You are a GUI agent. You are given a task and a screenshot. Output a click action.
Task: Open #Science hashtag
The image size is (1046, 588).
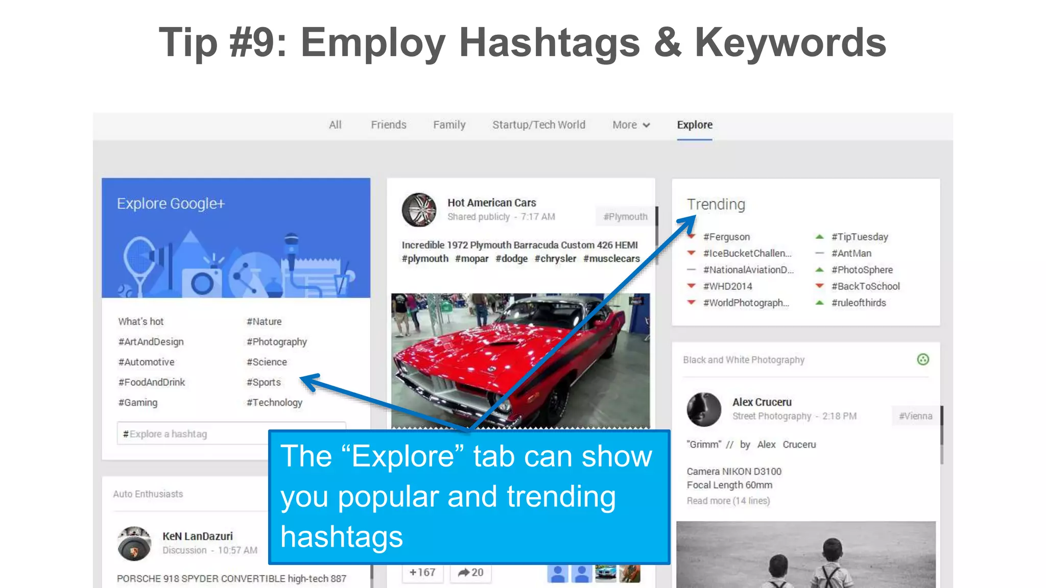click(267, 362)
